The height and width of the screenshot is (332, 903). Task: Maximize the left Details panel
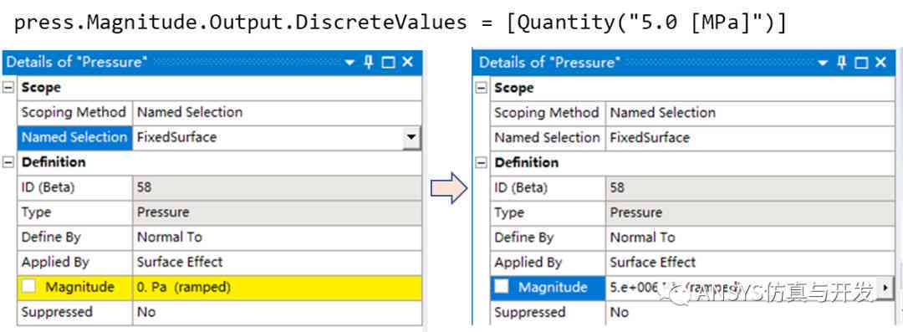tap(389, 63)
